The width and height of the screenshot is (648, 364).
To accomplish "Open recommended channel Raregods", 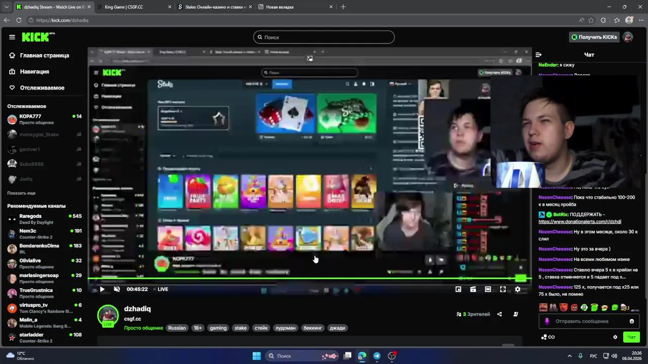I will click(x=45, y=219).
